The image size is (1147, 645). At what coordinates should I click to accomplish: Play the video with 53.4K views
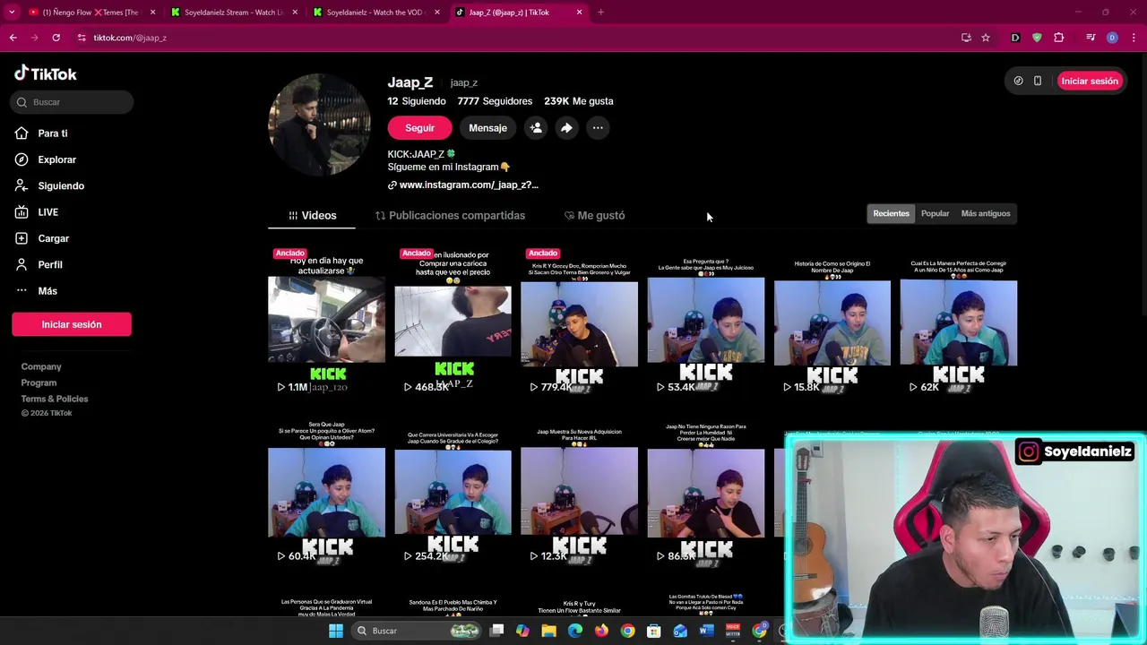(x=705, y=321)
